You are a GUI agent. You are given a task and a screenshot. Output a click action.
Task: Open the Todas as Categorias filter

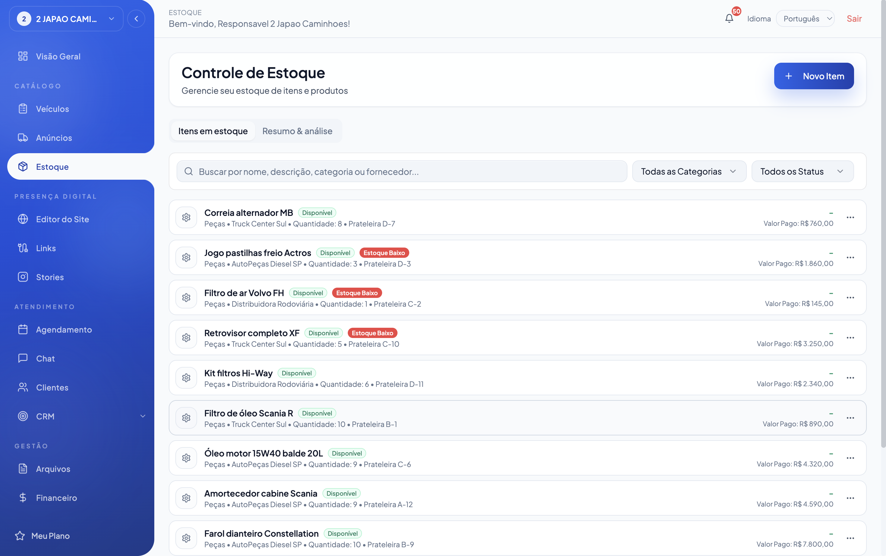tap(689, 171)
